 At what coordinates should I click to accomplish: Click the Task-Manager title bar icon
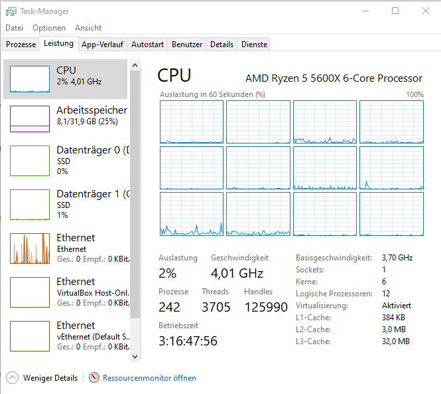(9, 11)
